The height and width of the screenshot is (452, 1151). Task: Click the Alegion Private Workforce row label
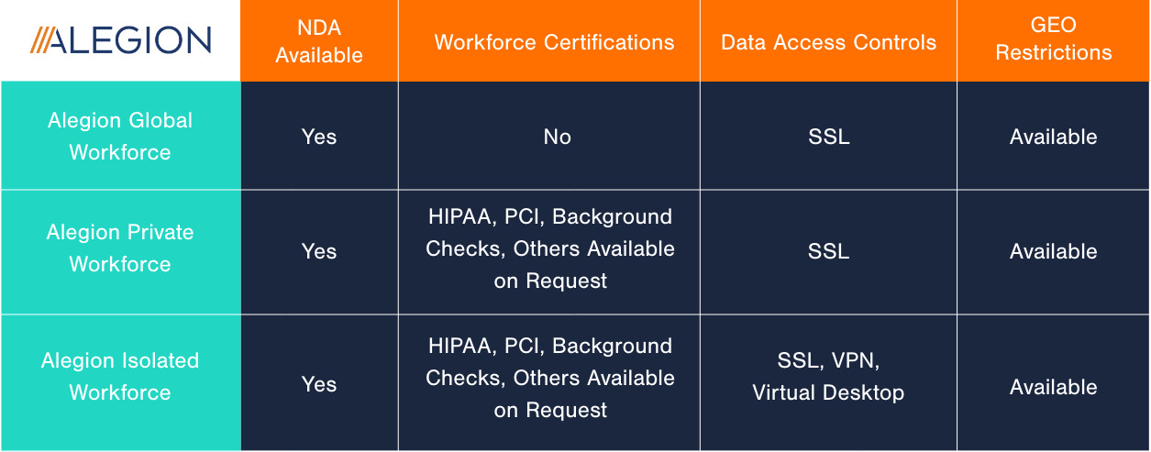[x=120, y=248]
